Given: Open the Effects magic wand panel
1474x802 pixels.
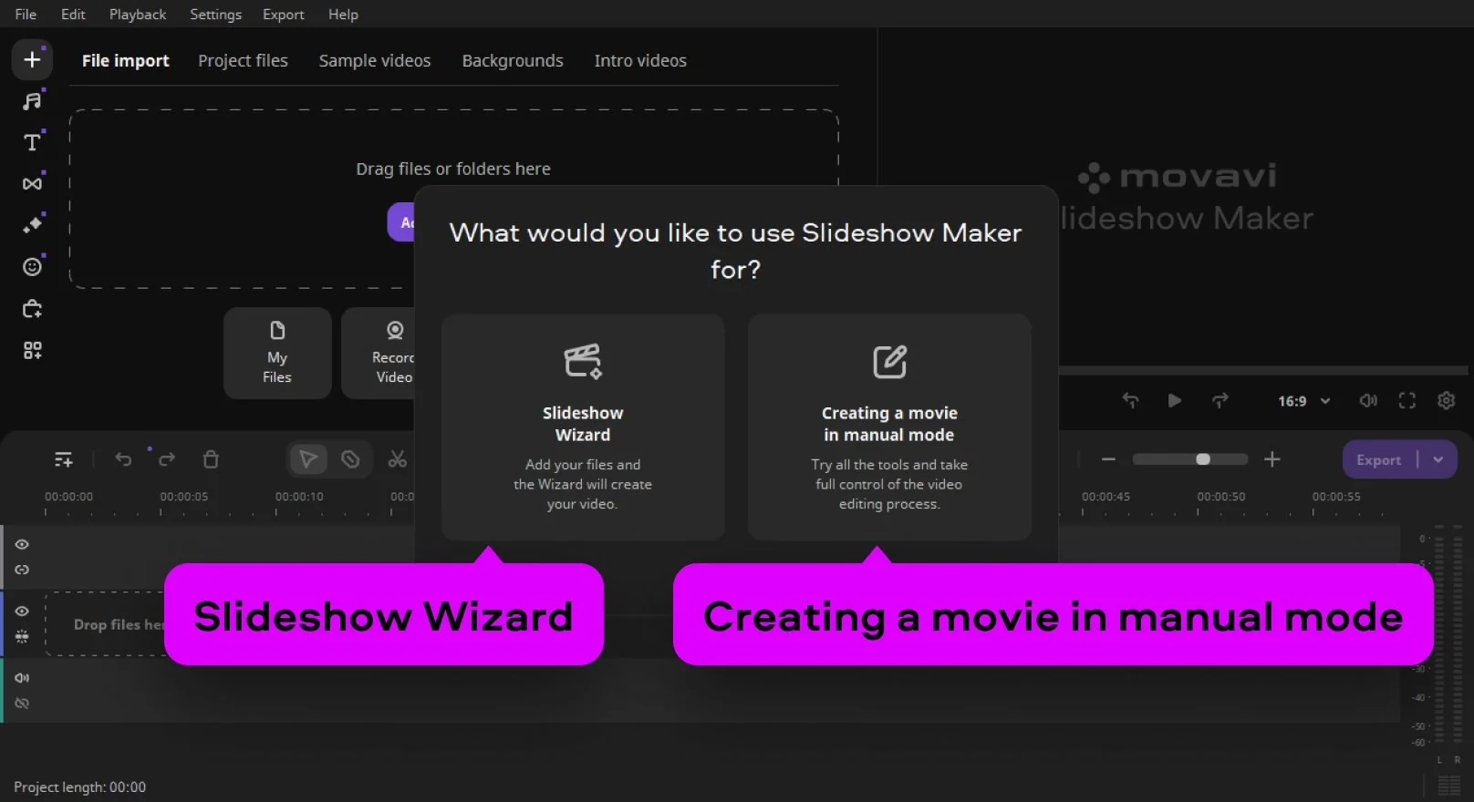Looking at the screenshot, I should click(x=32, y=225).
